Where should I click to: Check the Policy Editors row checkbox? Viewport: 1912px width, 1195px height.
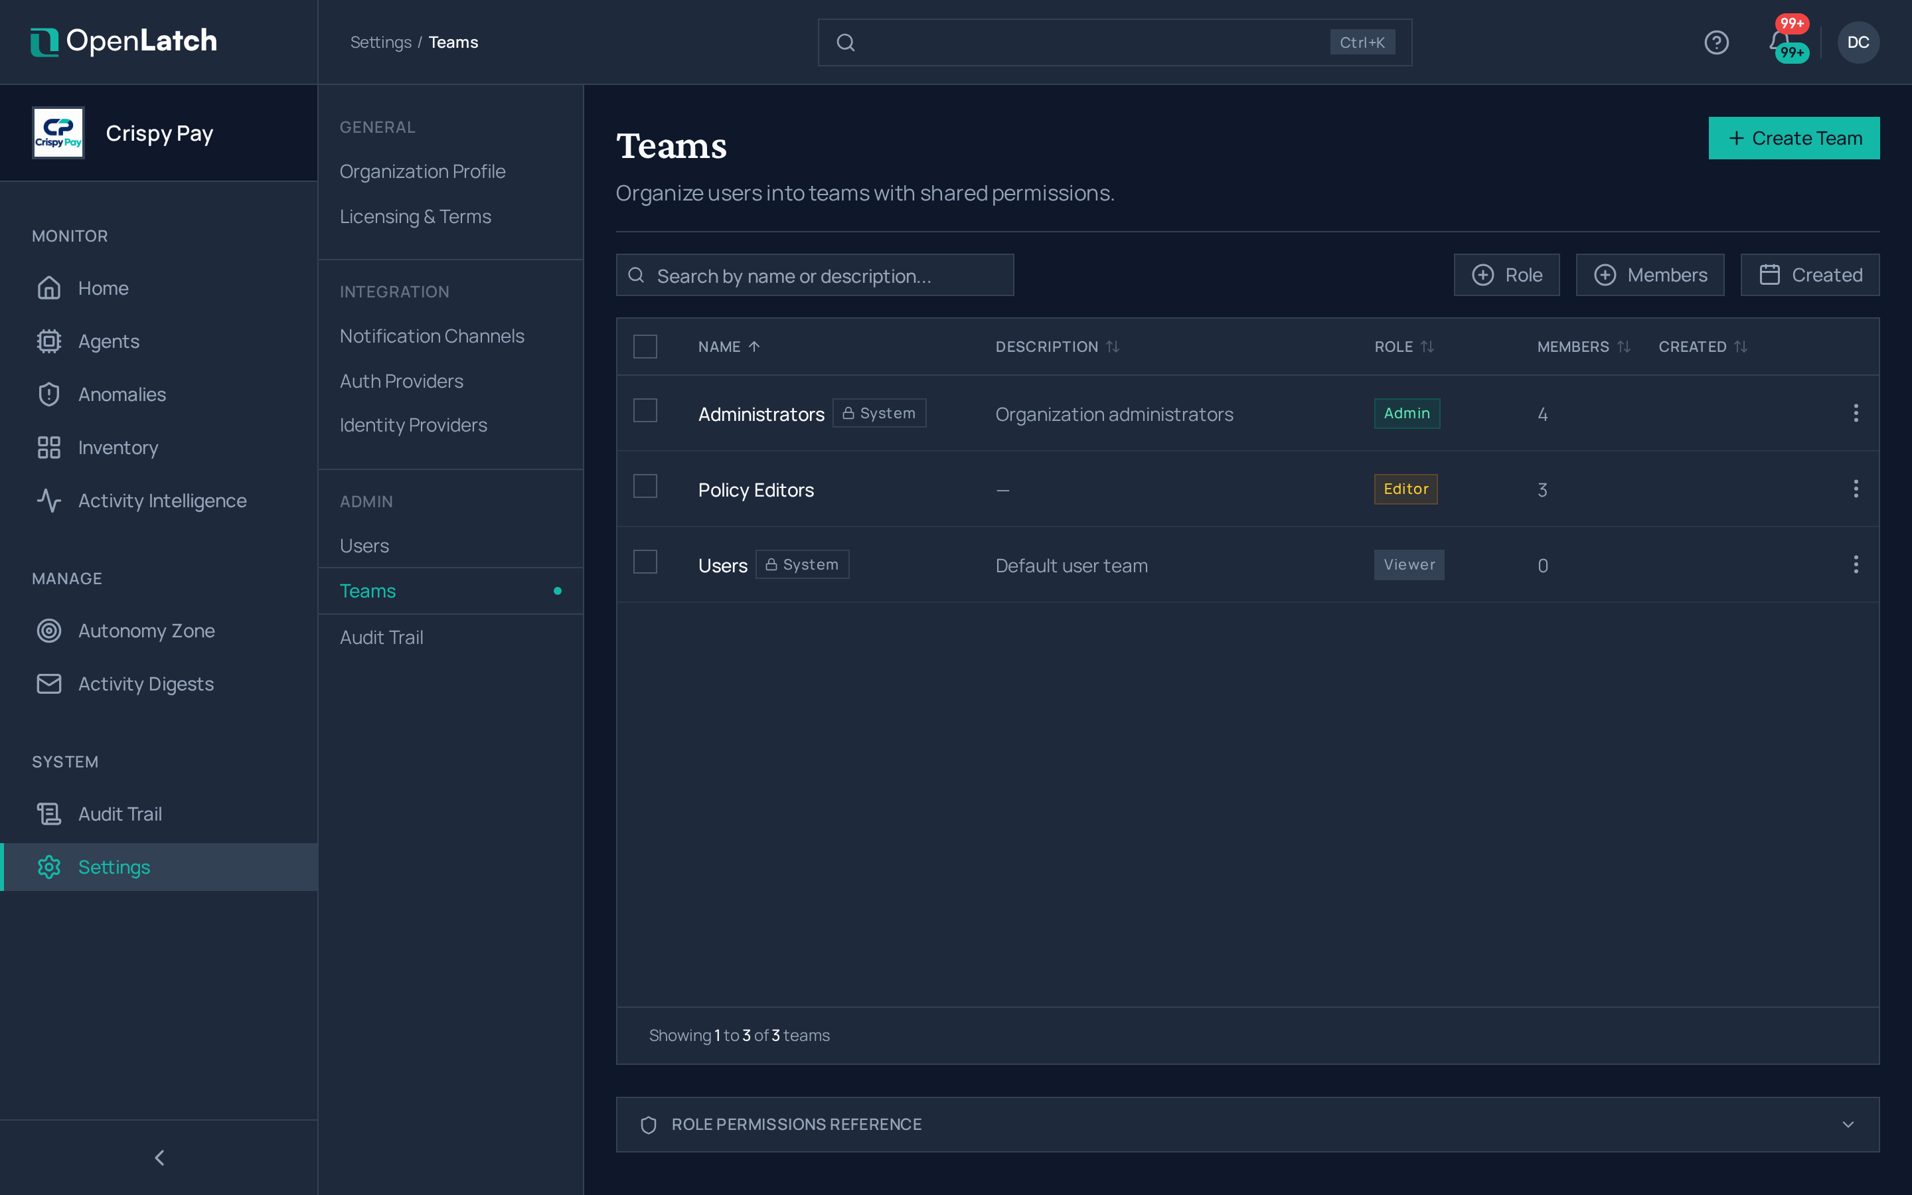[645, 486]
